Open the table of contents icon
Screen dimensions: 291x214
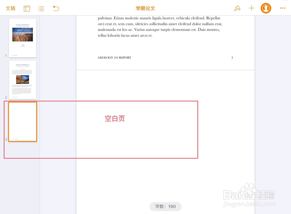click(41, 8)
